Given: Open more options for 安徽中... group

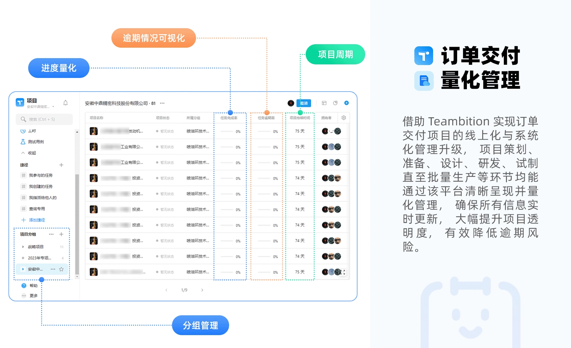Looking at the screenshot, I should pyautogui.click(x=53, y=269).
